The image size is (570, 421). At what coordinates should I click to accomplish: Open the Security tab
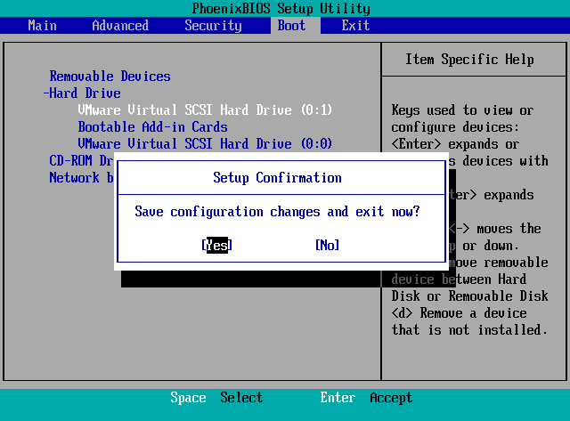[x=213, y=26]
